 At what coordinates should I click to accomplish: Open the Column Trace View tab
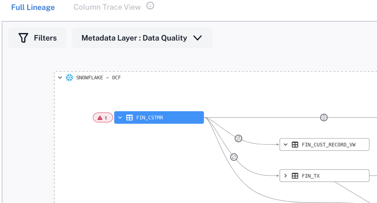tap(107, 7)
